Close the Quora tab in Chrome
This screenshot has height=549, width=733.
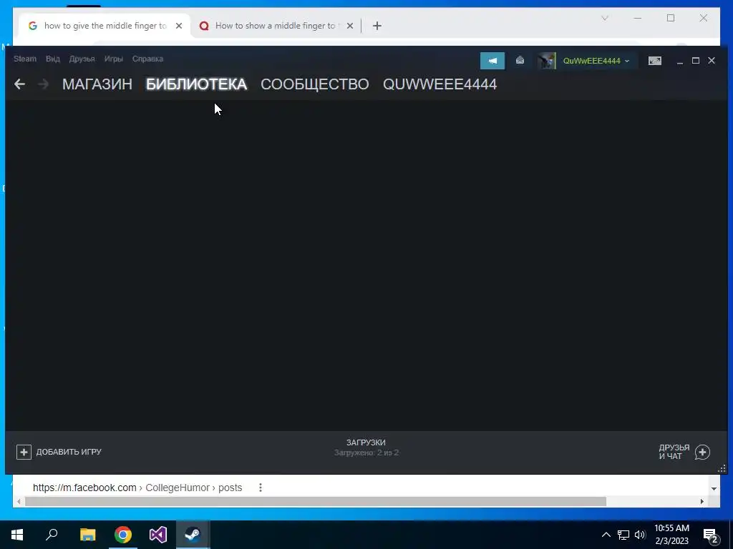click(349, 26)
